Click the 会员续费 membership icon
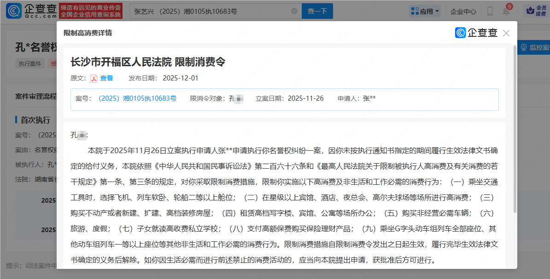Viewport: 550px width, 279px height. point(536,11)
